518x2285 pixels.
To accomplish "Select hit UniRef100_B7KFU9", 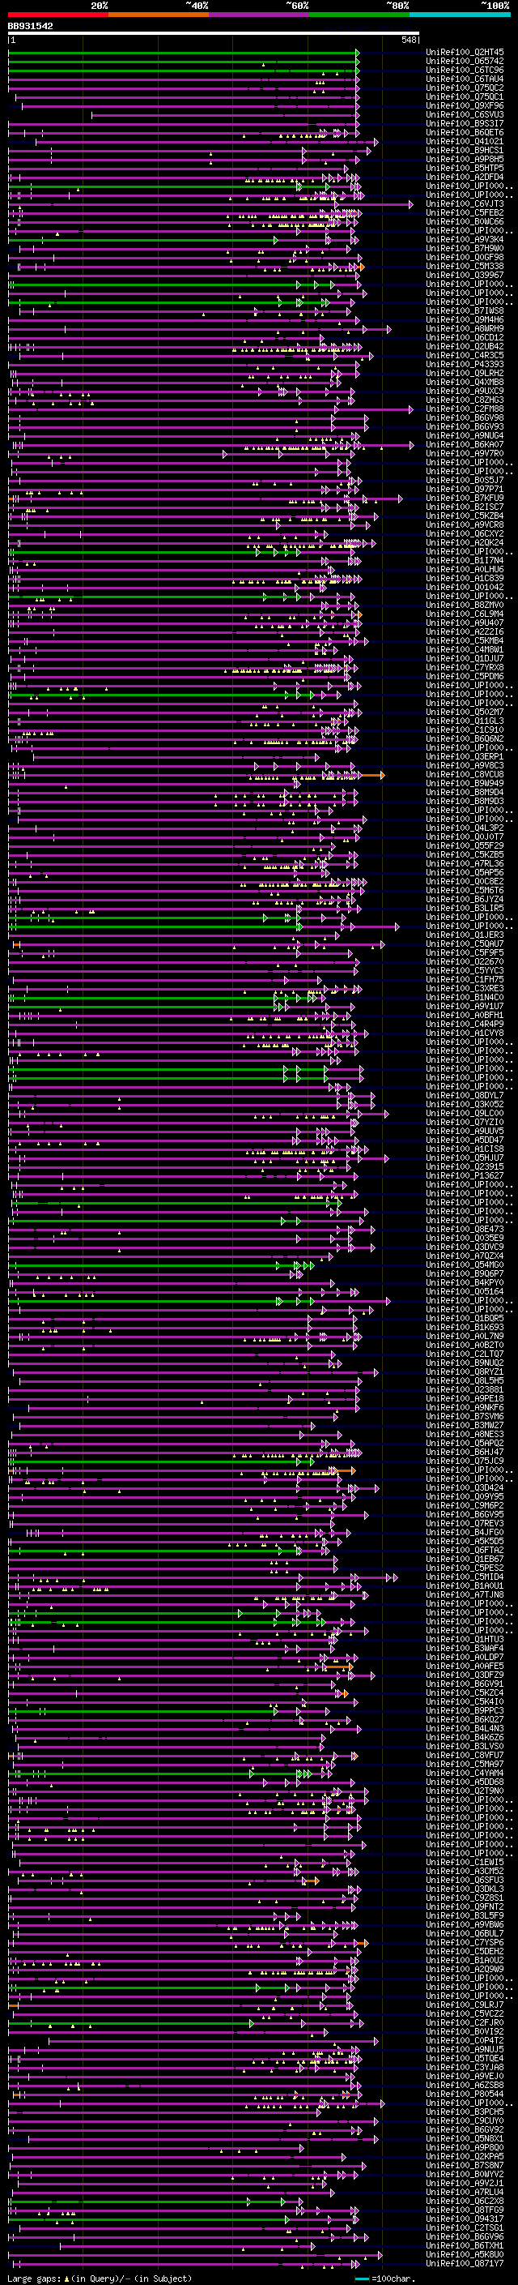I will [465, 499].
